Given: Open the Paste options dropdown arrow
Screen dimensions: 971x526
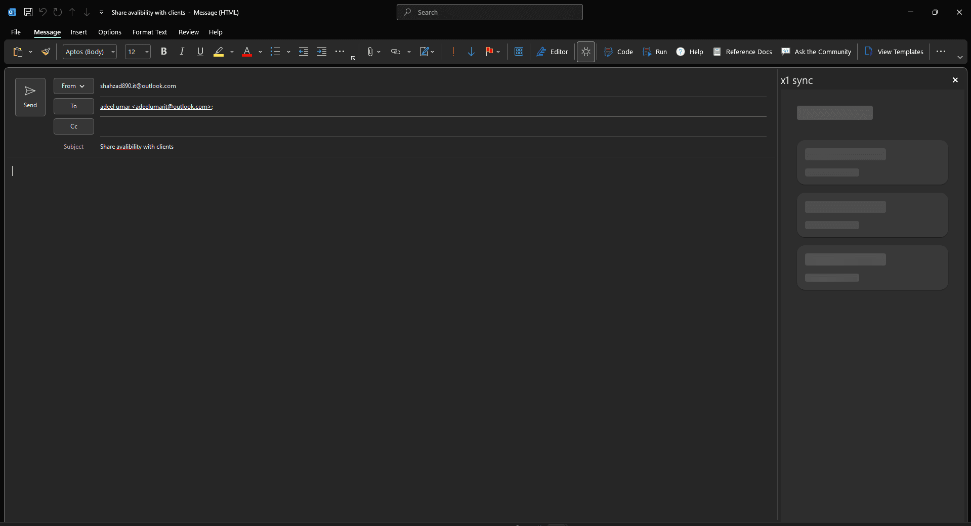Looking at the screenshot, I should 30,52.
